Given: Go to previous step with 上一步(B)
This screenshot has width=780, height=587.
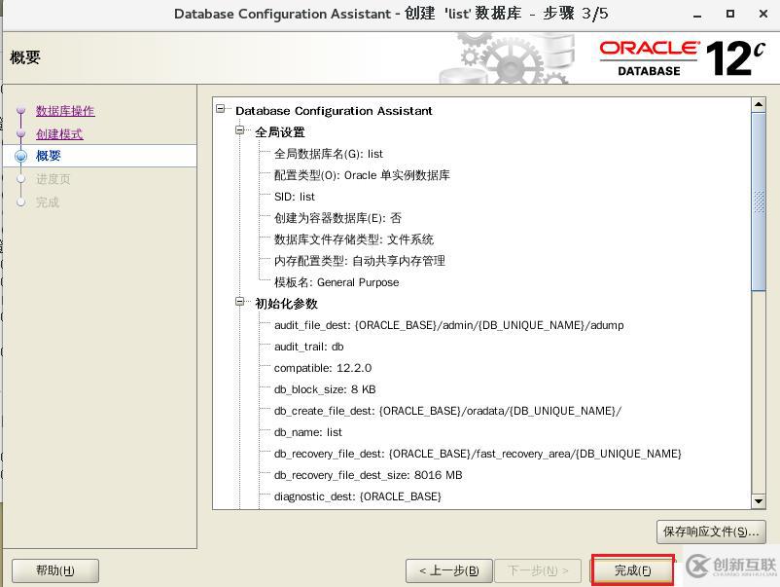Looking at the screenshot, I should pos(449,570).
